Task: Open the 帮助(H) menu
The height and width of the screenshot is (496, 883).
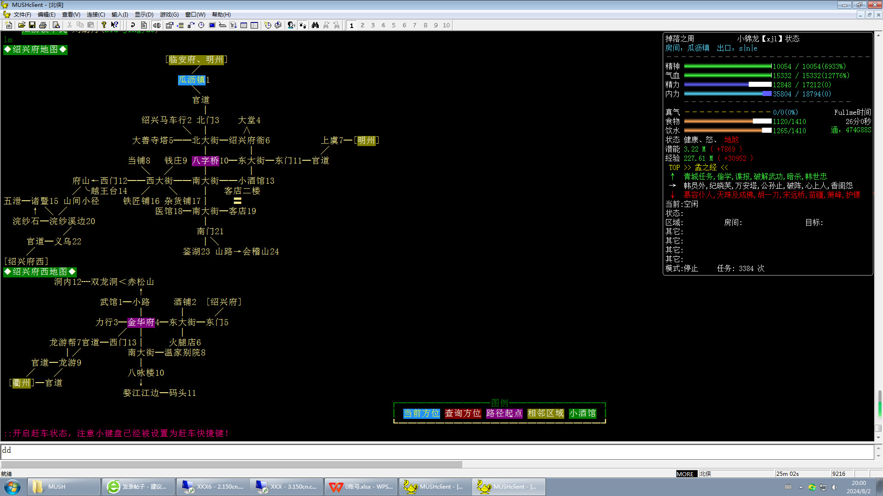Action: point(221,15)
